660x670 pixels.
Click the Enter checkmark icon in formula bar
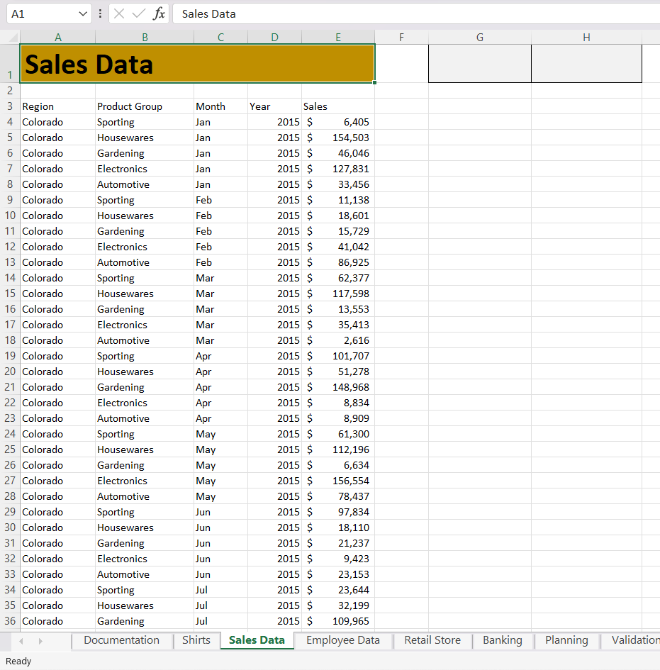[138, 13]
